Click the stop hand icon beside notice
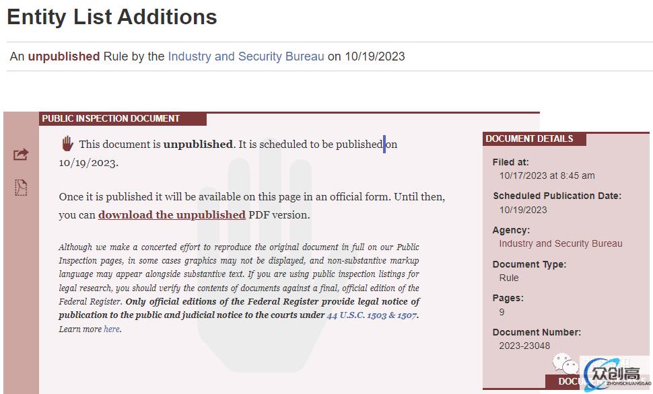 tap(67, 144)
